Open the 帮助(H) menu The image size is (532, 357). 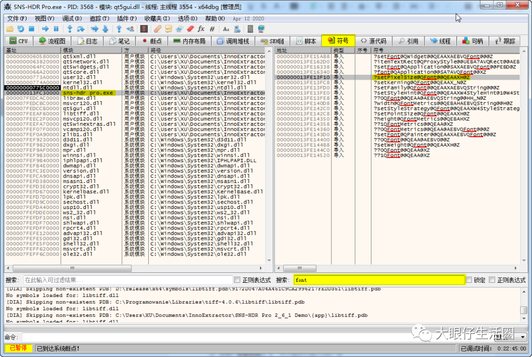pos(215,19)
